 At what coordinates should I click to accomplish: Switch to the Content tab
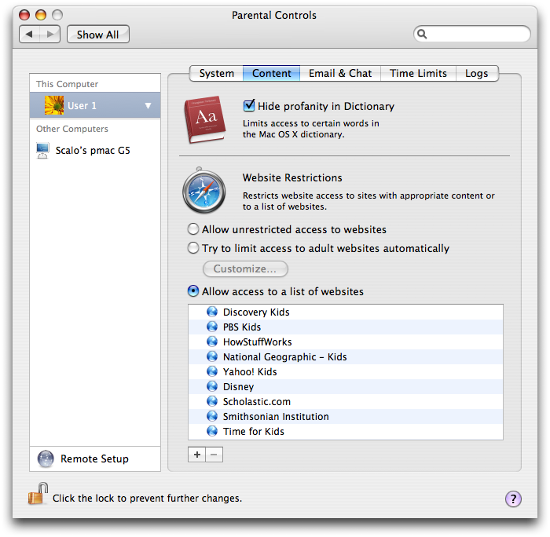[272, 73]
